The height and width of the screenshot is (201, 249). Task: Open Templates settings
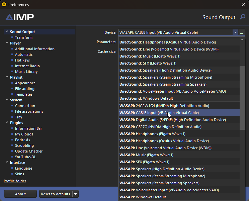(x=24, y=94)
